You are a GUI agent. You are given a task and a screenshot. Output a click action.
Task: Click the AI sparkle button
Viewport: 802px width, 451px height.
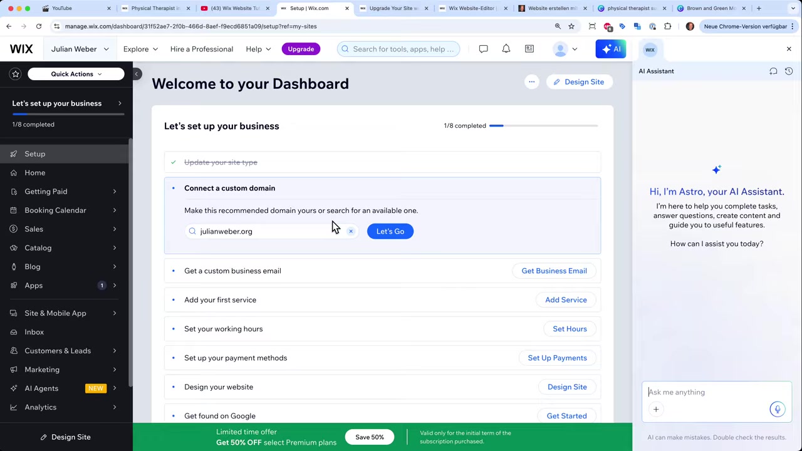tap(610, 49)
